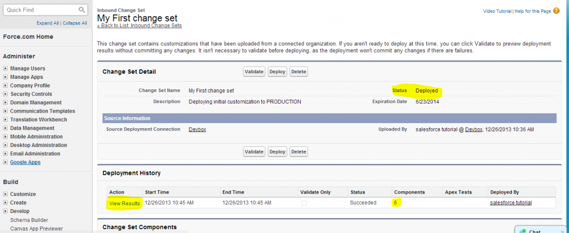Toggle the Validate Only checkbox
This screenshot has height=233, width=569.
click(x=303, y=203)
